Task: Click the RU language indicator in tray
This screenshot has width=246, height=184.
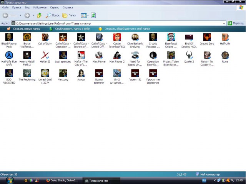Action: (204, 181)
